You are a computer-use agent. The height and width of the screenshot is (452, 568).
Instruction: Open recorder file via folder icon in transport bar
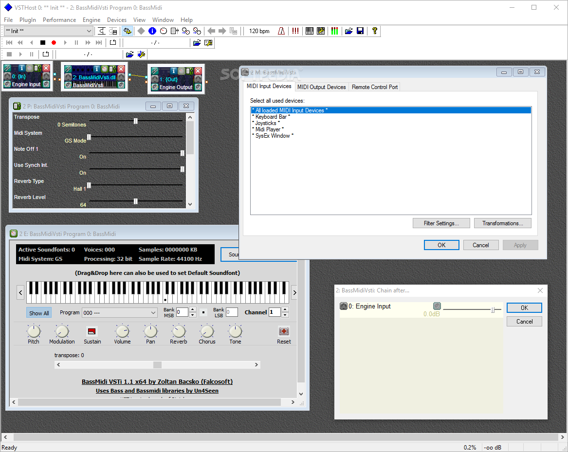197,43
